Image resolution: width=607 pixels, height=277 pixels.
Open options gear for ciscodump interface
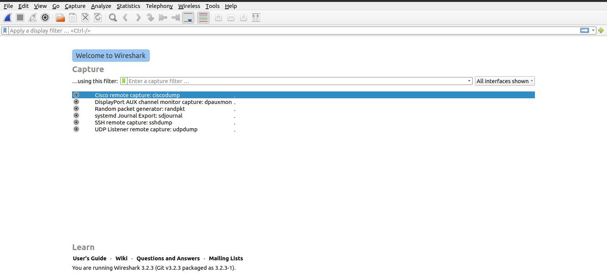click(x=76, y=95)
